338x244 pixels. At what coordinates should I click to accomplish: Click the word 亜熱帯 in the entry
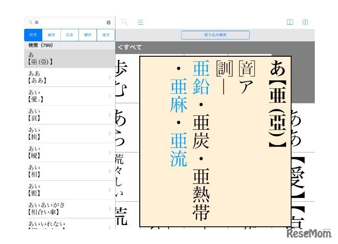(x=201, y=194)
